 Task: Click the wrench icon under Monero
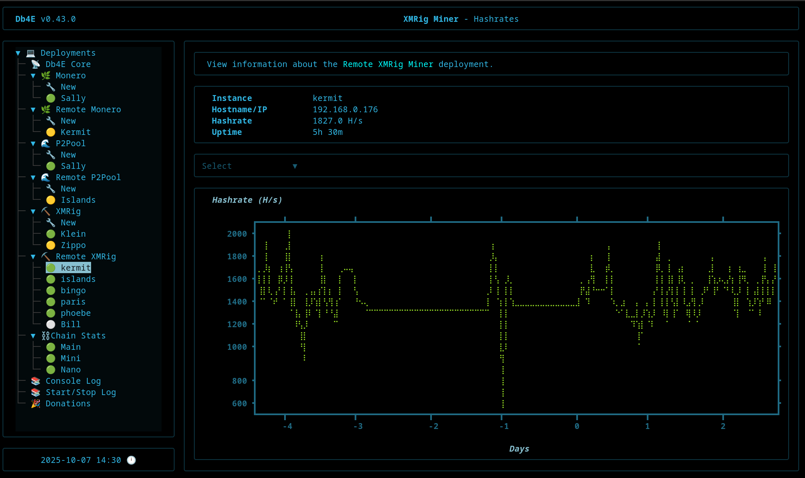pyautogui.click(x=51, y=87)
